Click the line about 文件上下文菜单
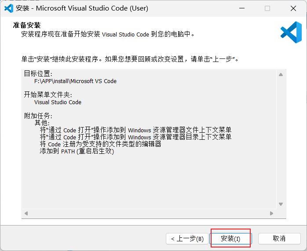The height and width of the screenshot is (251, 307). pos(135,130)
